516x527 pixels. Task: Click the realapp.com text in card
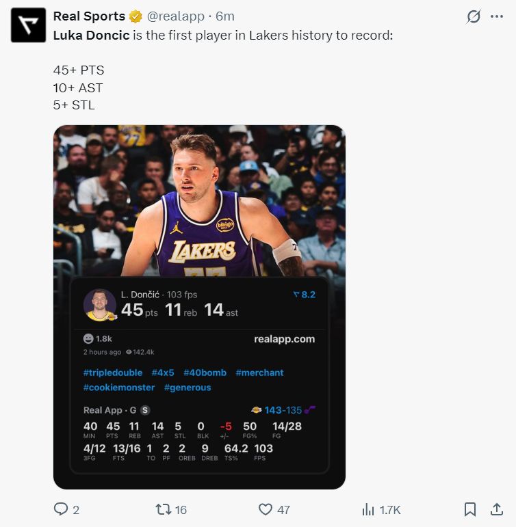[x=284, y=338]
